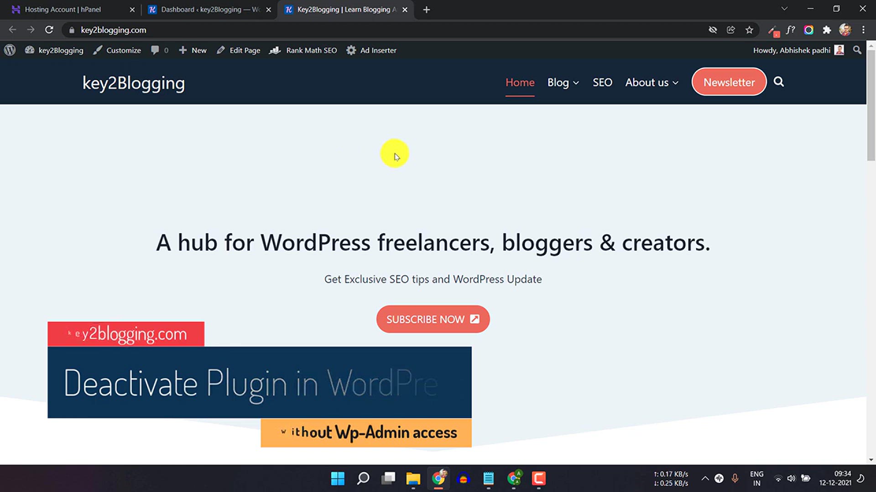Open Windows taskbar search
This screenshot has height=492, width=876.
pos(363,478)
